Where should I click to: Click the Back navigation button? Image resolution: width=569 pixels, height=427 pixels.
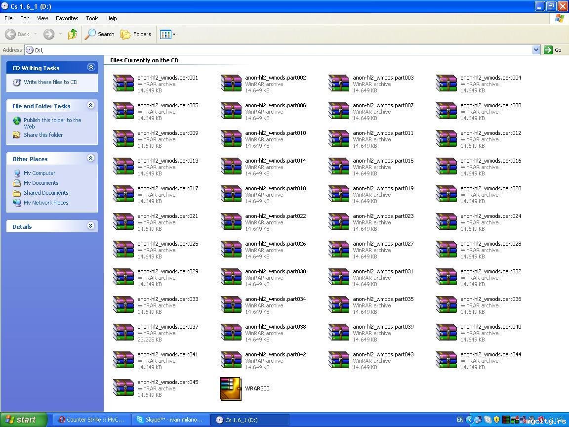(17, 34)
